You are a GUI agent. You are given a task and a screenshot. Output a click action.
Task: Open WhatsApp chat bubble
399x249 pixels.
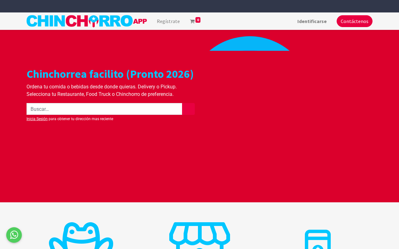pos(14,235)
